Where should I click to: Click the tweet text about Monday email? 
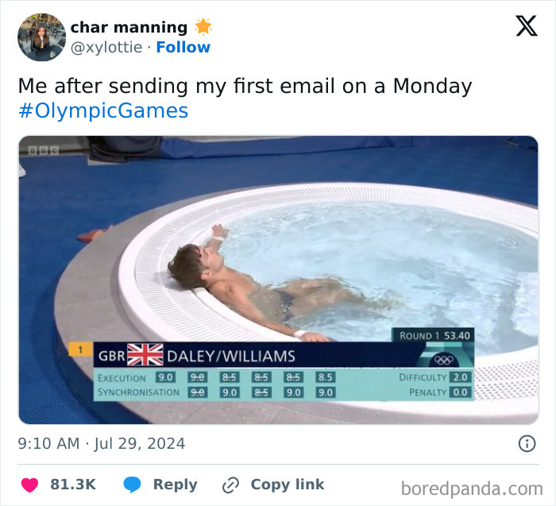(245, 86)
